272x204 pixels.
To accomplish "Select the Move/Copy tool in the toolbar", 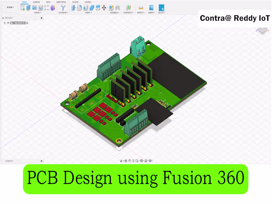I will tap(104, 7).
